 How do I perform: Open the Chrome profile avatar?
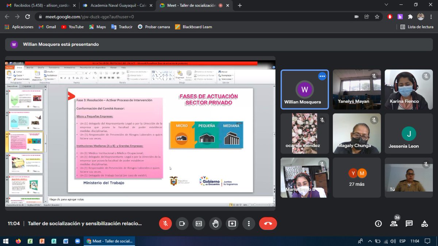click(420, 17)
